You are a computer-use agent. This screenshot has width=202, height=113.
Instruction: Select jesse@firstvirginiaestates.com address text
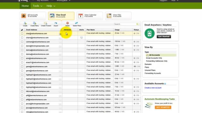pos(38,104)
